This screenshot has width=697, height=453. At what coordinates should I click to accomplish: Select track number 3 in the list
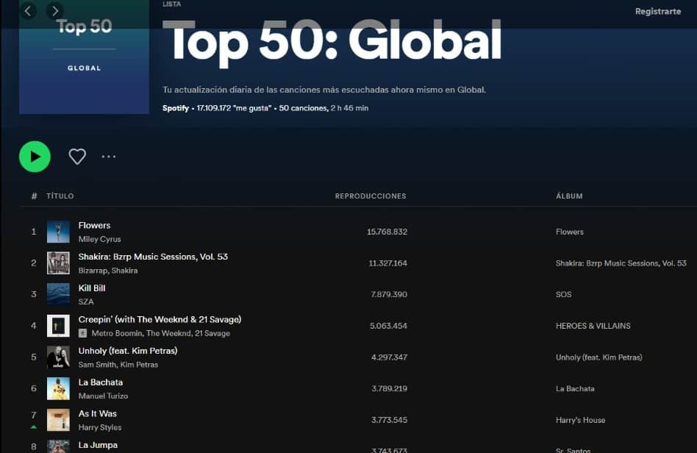tap(34, 294)
